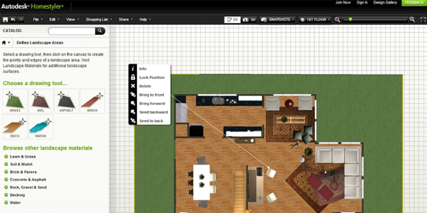Switch to 2D view mode
427x213 pixels.
(232, 19)
